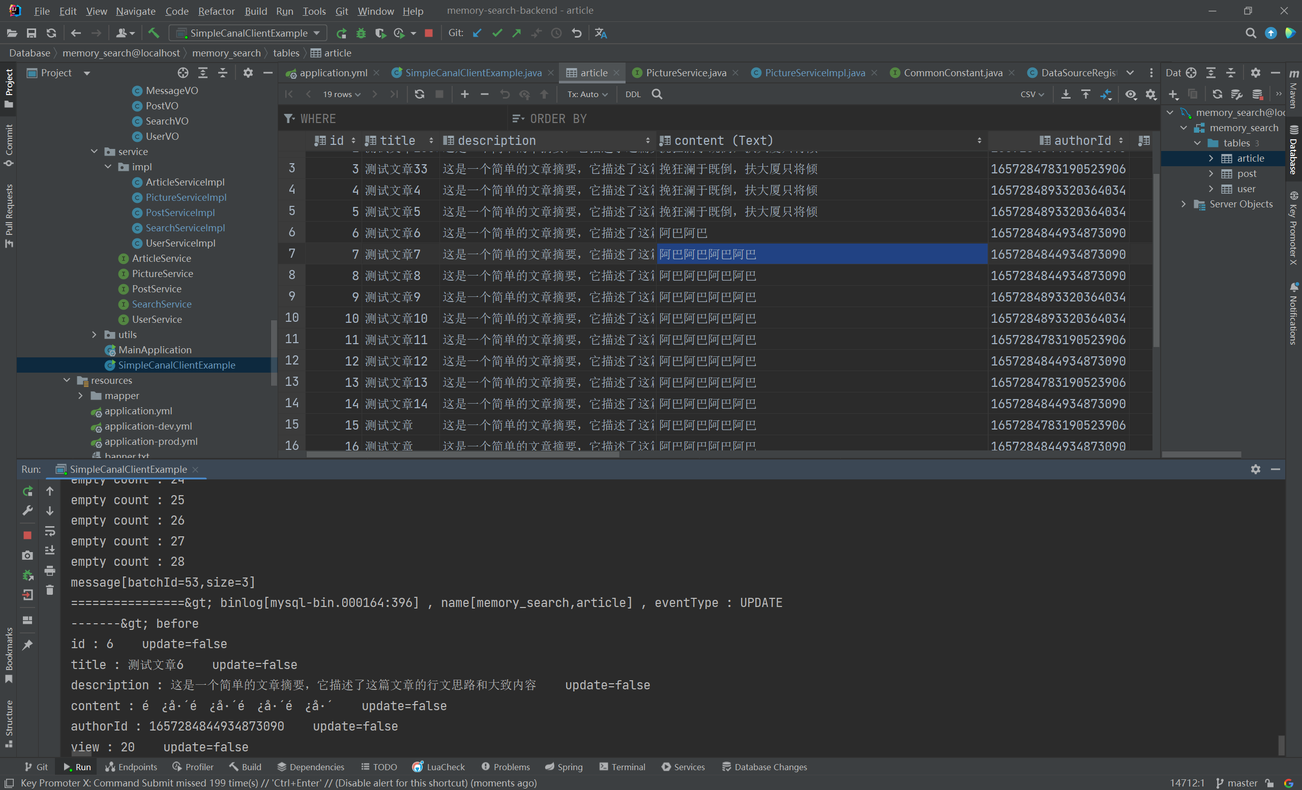
Task: Click the Git update project arrow
Action: point(477,33)
